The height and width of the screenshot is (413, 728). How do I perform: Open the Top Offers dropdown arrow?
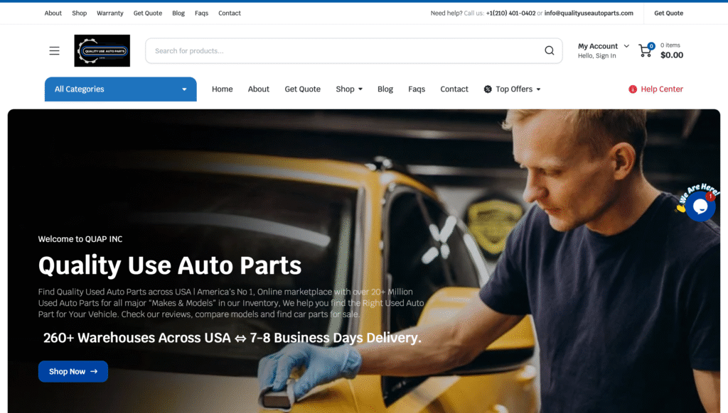click(539, 89)
